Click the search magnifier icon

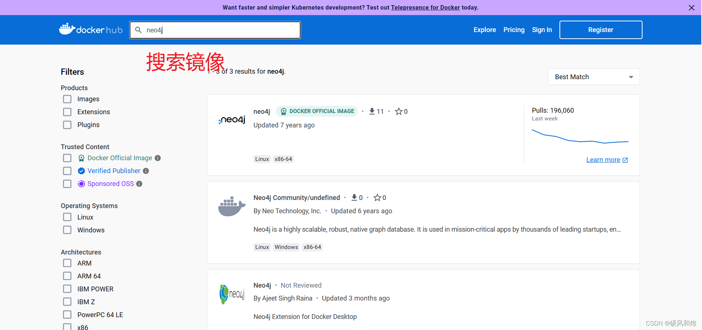[x=138, y=30]
